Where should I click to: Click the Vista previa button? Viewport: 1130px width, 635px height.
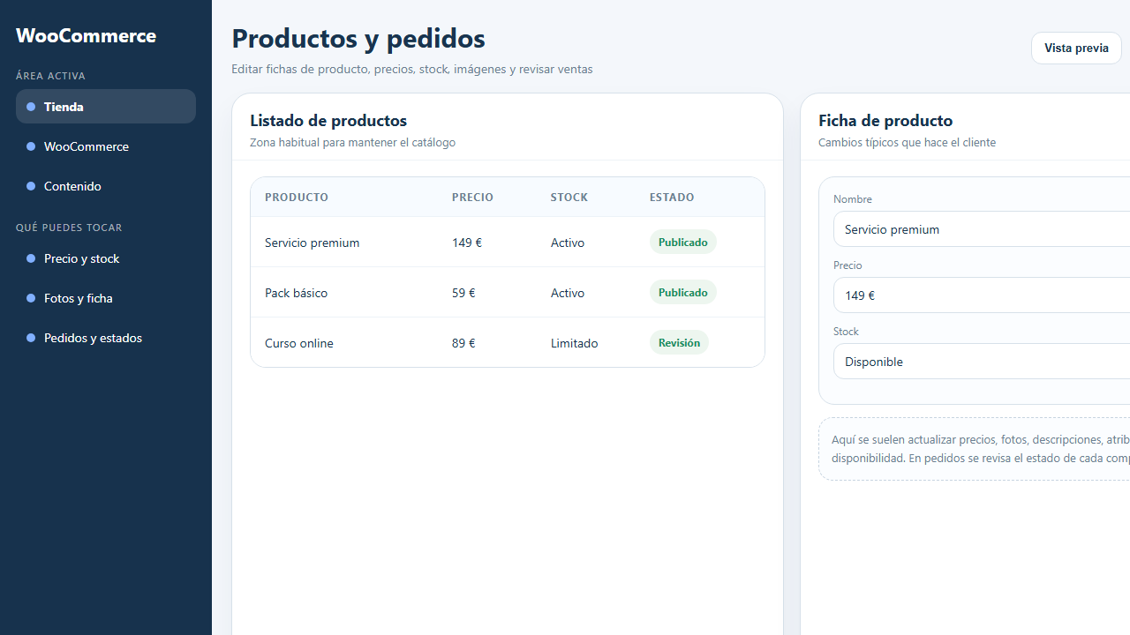(x=1076, y=48)
